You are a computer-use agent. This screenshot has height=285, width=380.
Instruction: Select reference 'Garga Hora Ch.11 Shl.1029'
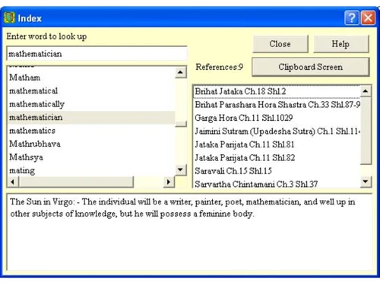277,118
